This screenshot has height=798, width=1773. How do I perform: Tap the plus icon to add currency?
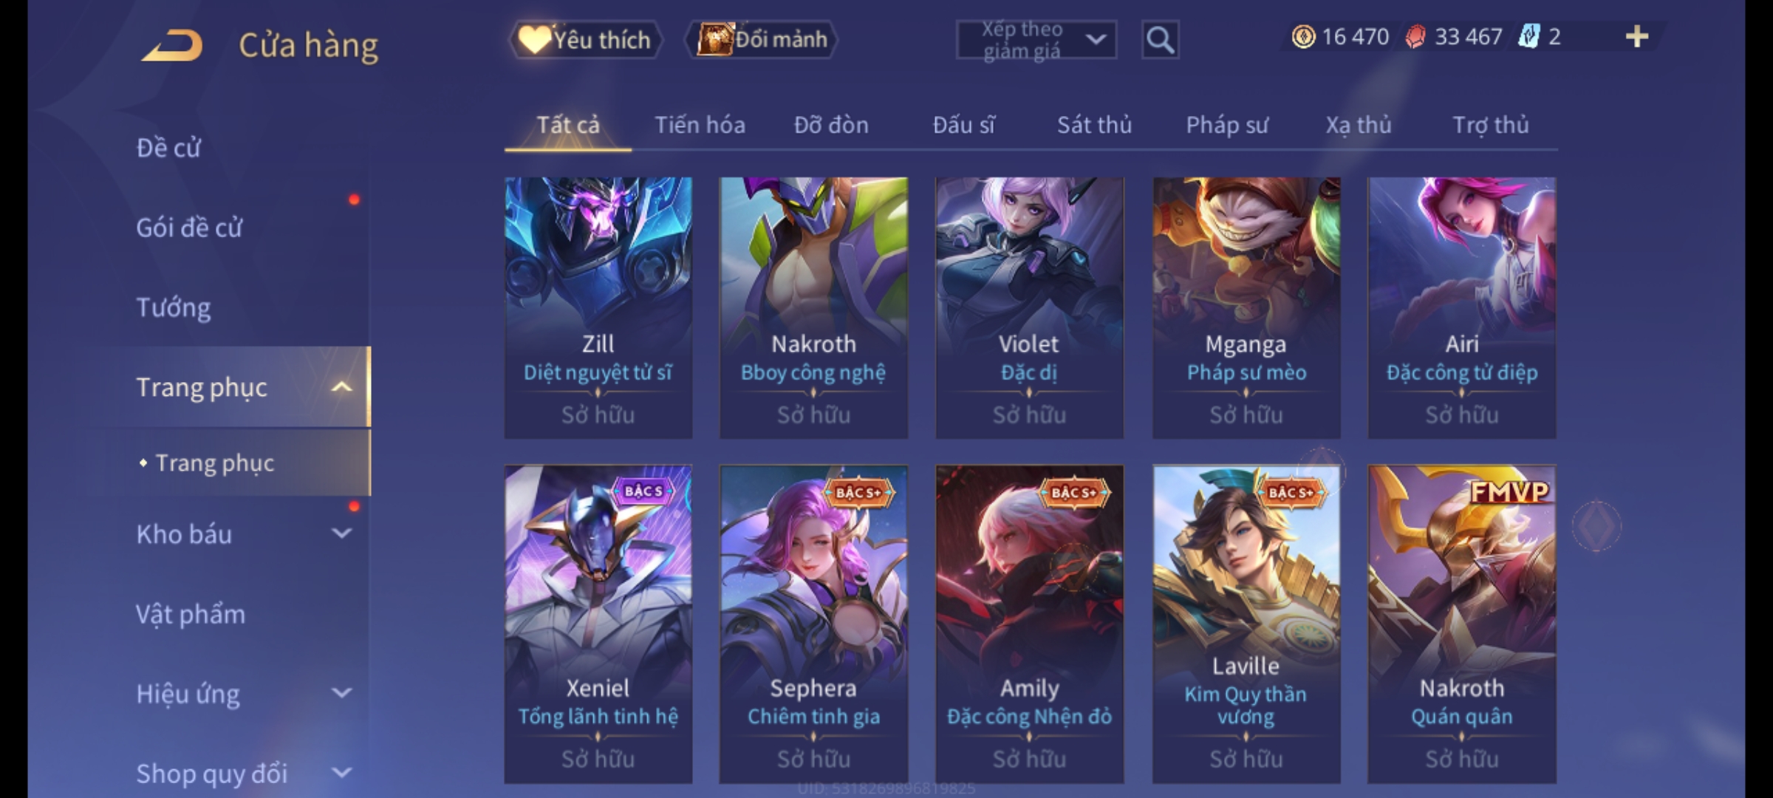[1637, 36]
